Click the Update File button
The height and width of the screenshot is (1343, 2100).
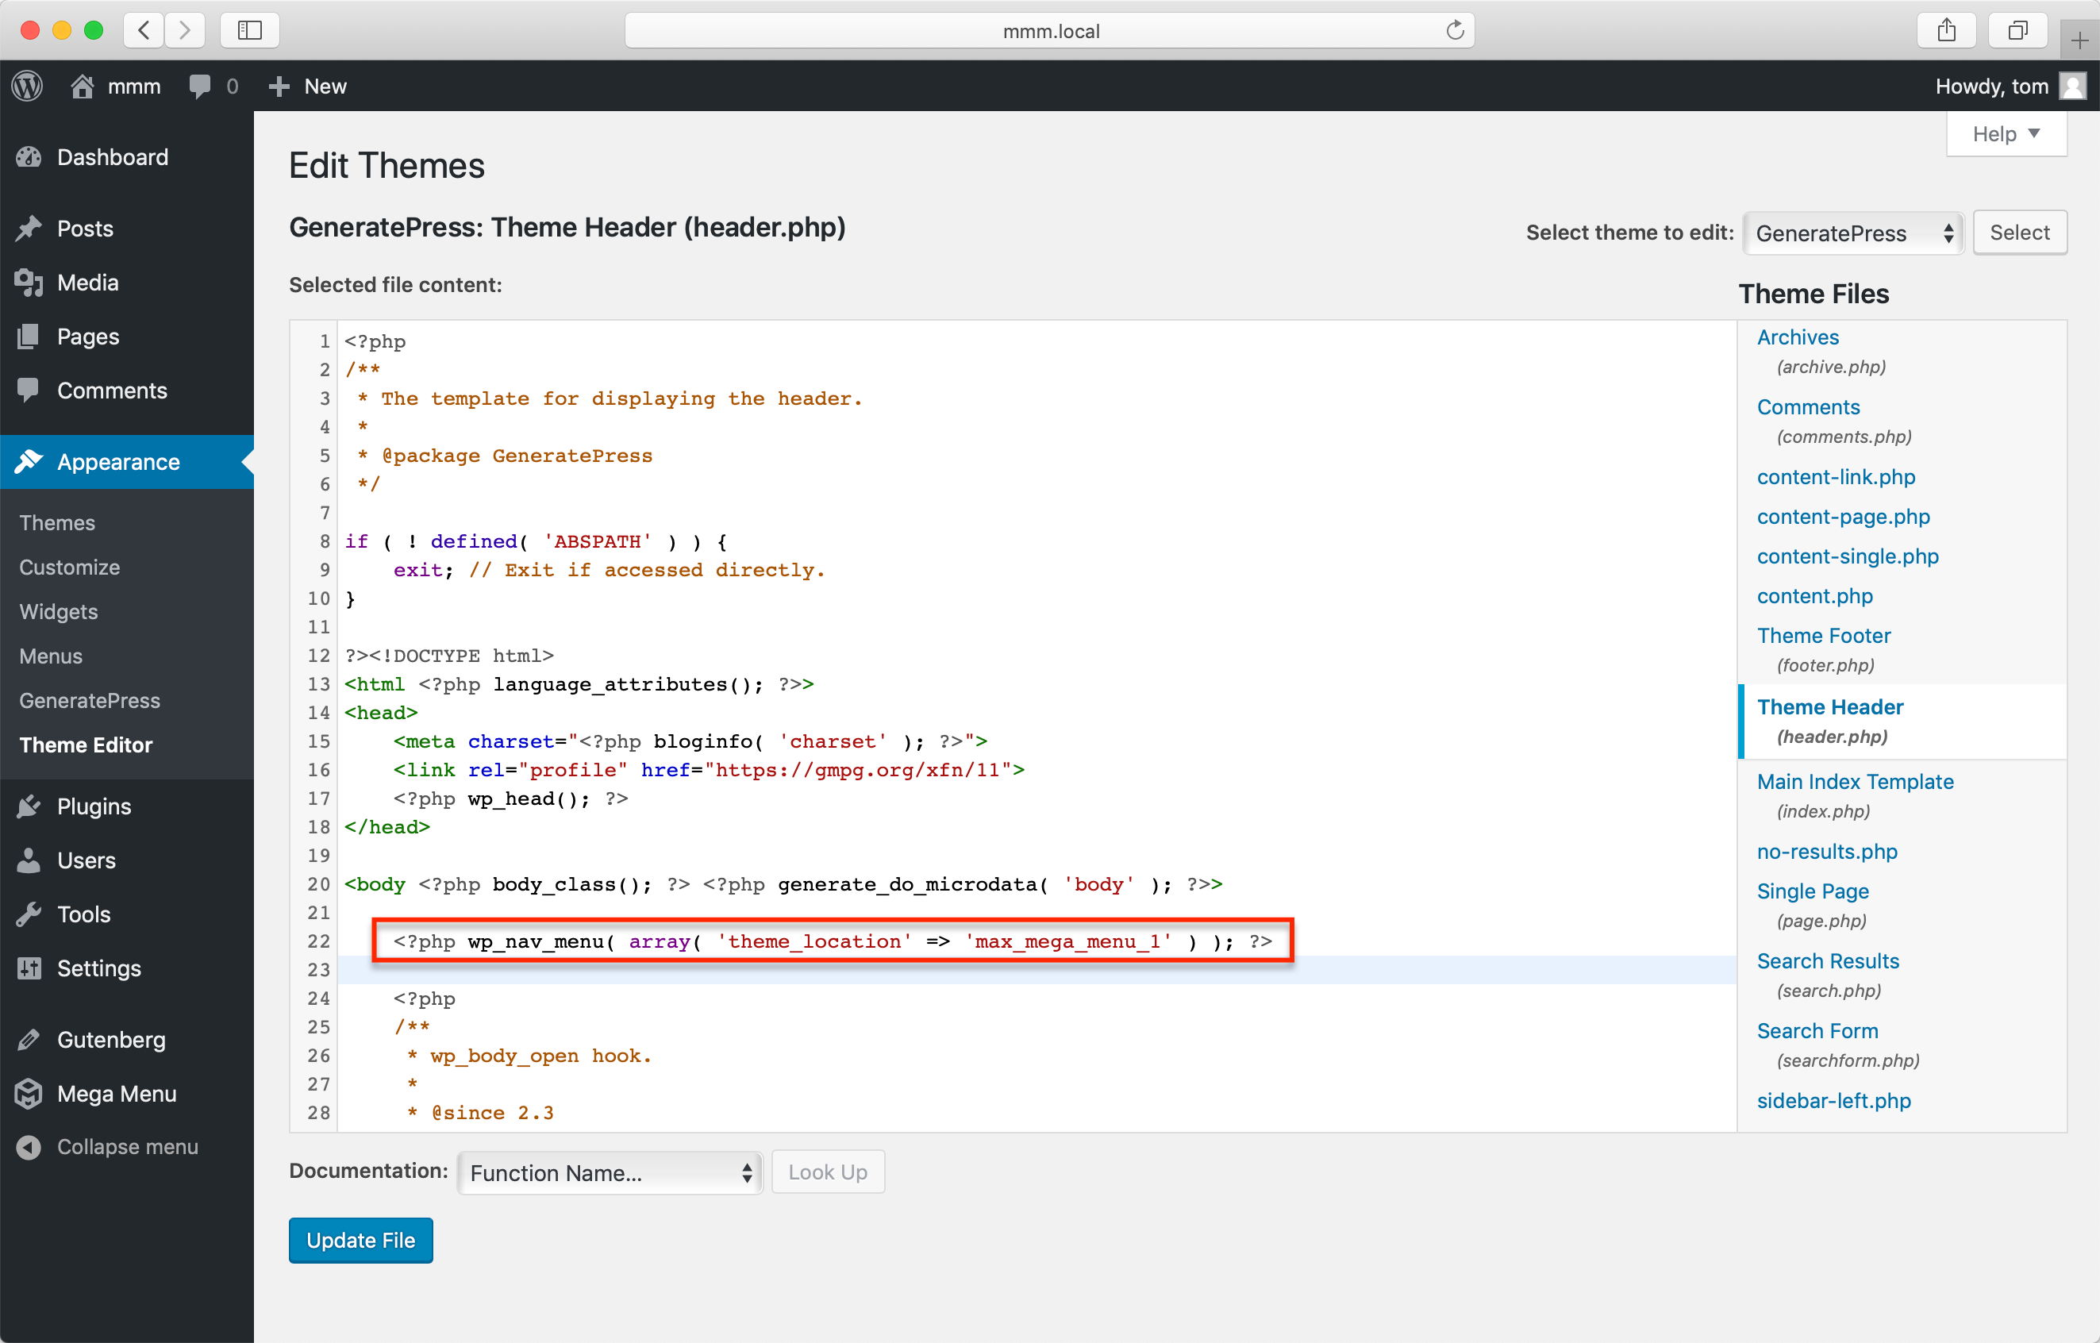tap(360, 1239)
